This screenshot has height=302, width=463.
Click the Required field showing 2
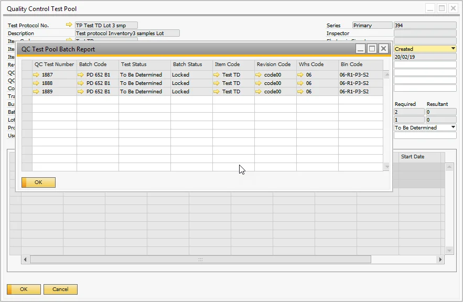[x=410, y=112]
